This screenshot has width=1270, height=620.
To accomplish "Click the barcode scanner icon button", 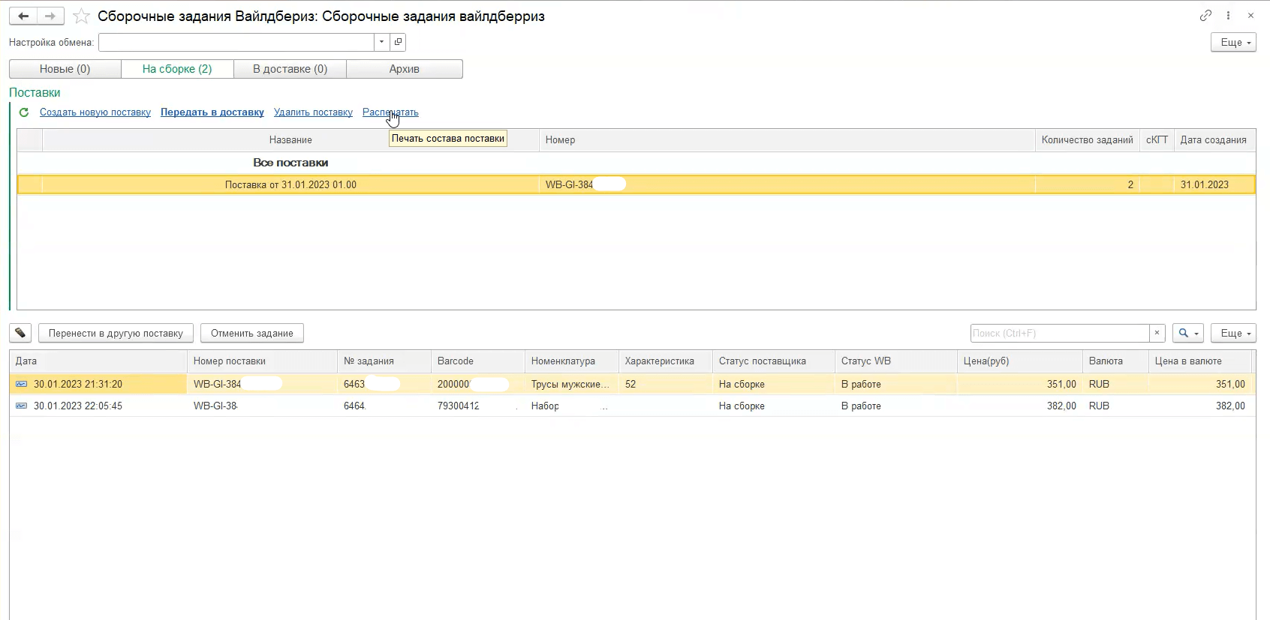I will tap(20, 333).
